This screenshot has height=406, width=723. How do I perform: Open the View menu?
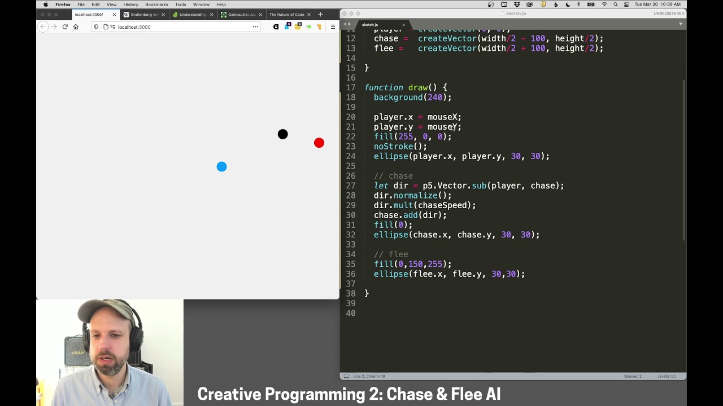click(112, 5)
